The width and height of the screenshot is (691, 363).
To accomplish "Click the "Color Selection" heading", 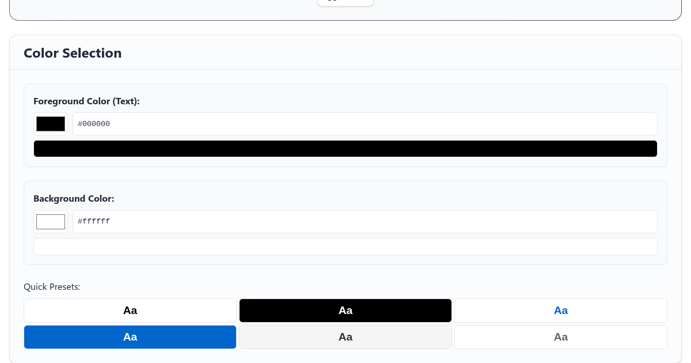I will 73,53.
